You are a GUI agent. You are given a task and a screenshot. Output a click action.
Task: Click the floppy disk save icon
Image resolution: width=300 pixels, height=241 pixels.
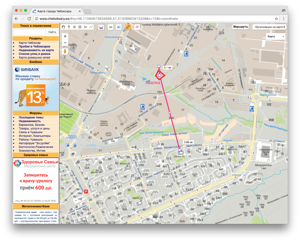[101, 27]
